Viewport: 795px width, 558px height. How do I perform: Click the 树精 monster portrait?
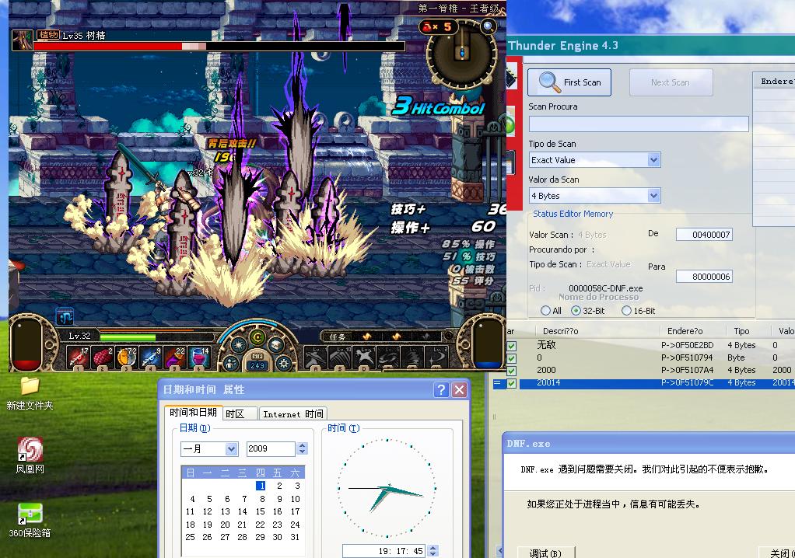coord(23,40)
